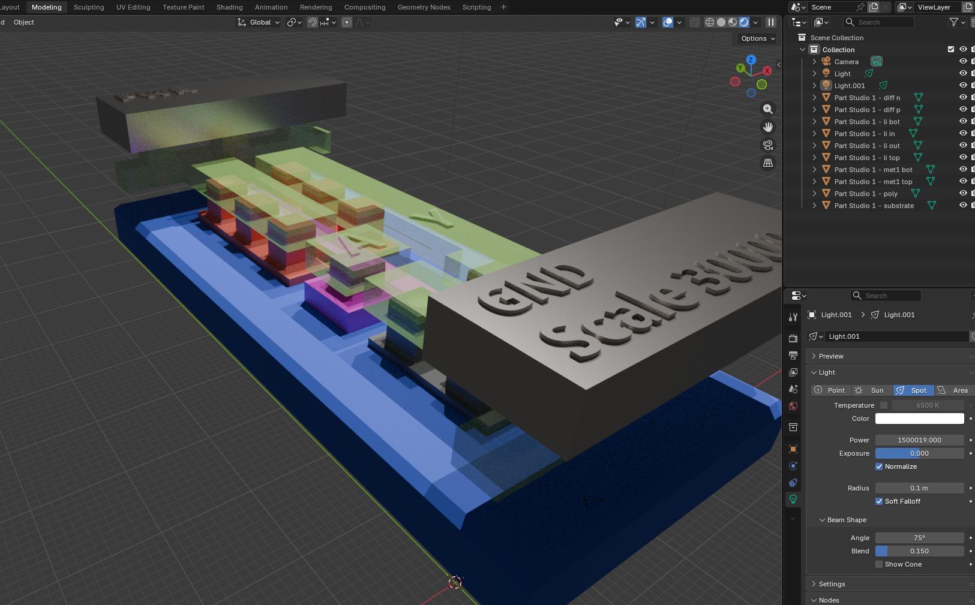
Task: Switch viewport to wireframe shading mode
Action: [x=710, y=22]
